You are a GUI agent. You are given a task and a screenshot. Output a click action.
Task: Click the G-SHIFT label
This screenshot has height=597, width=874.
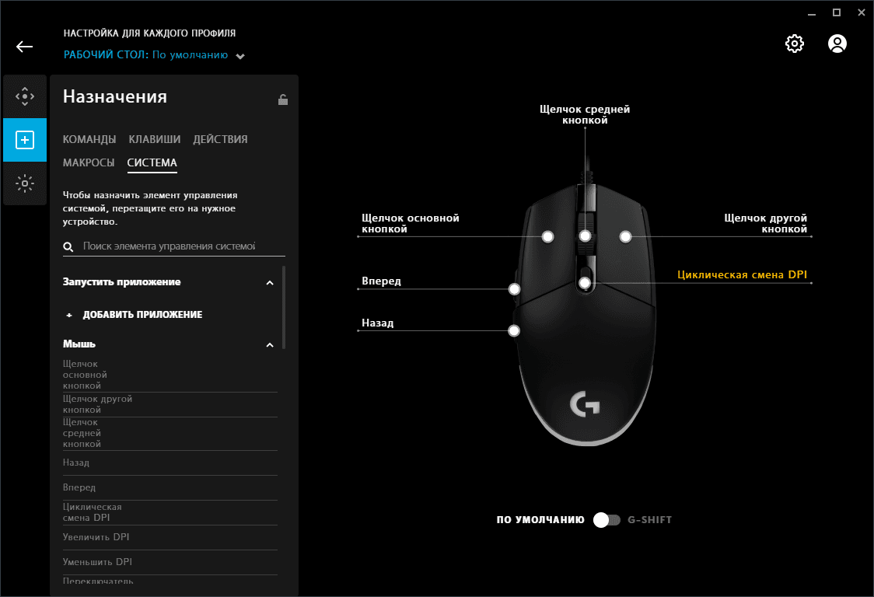(x=650, y=520)
